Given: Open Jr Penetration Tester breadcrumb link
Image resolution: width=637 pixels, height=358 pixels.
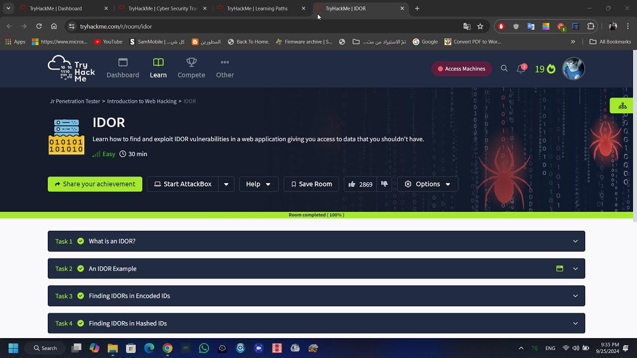Looking at the screenshot, I should tap(75, 101).
